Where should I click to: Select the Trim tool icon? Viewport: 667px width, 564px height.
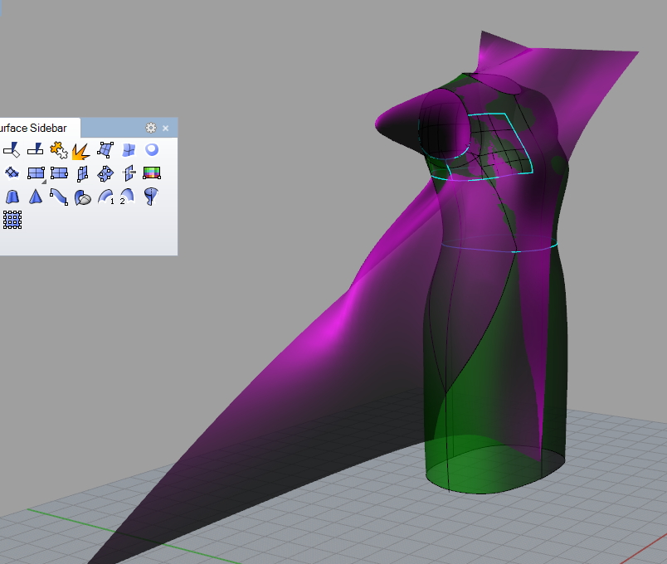click(x=12, y=150)
